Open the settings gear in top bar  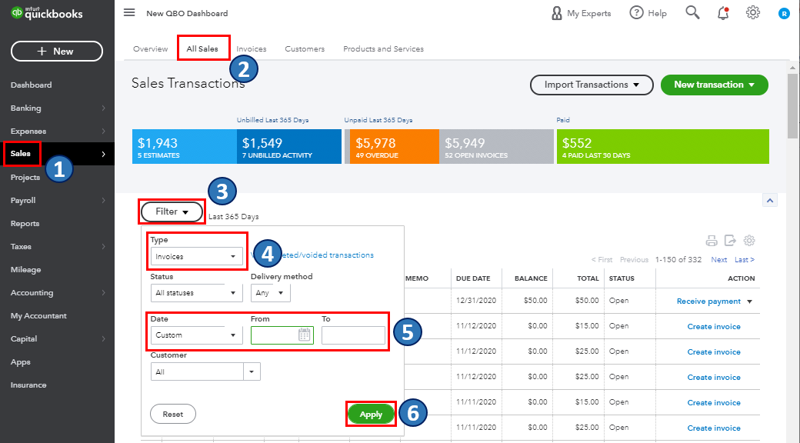[752, 12]
